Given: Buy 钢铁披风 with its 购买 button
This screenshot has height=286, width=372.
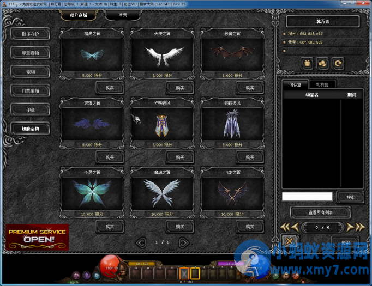Looking at the screenshot, I should coord(250,157).
